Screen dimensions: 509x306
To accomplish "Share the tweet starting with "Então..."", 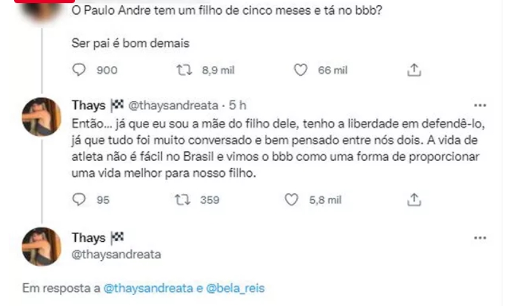I will (x=413, y=200).
